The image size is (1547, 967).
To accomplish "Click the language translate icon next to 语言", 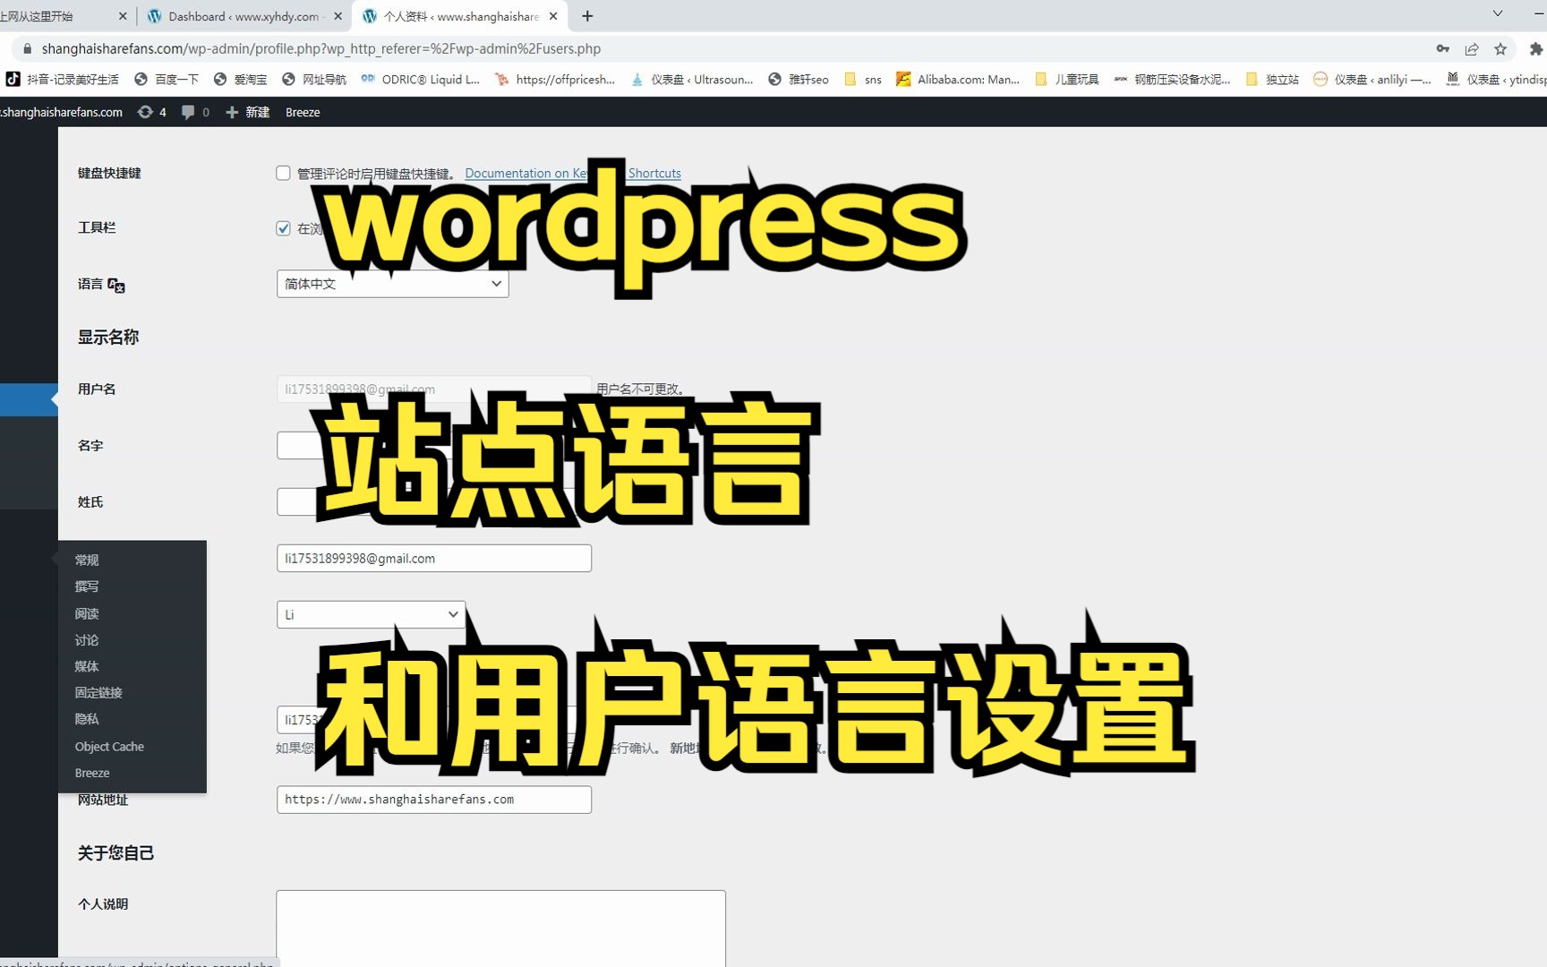I will 116,285.
